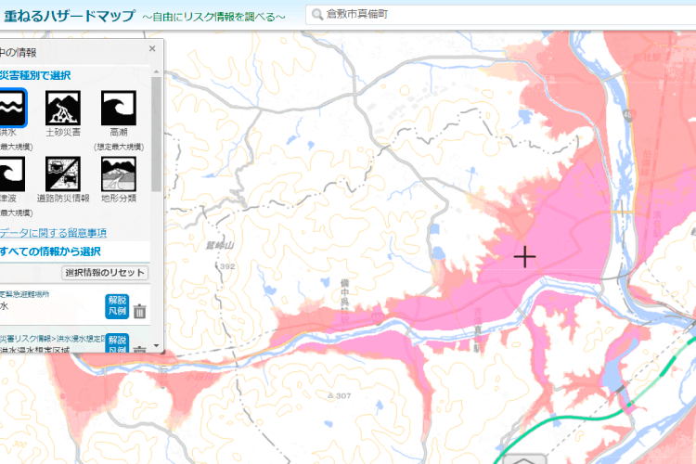Click the 備中呉妹駅 station label
The width and height of the screenshot is (696, 464).
345,301
